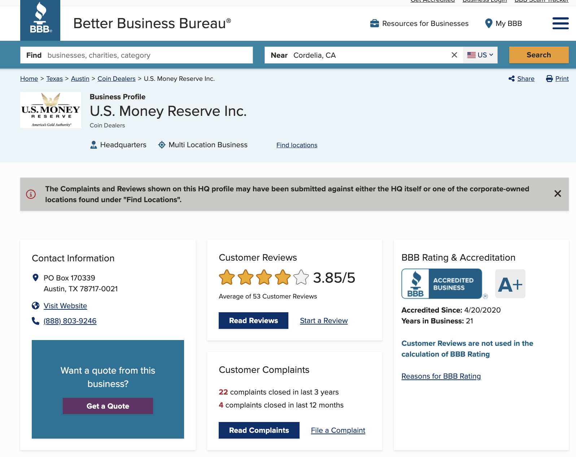This screenshot has height=457, width=576.
Task: Click the globe icon beside Visit Website
Action: click(x=35, y=306)
